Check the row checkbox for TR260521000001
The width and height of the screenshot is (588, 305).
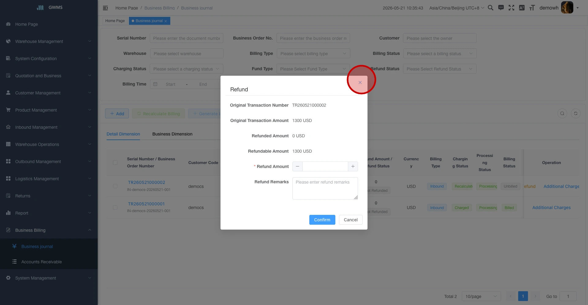(115, 208)
